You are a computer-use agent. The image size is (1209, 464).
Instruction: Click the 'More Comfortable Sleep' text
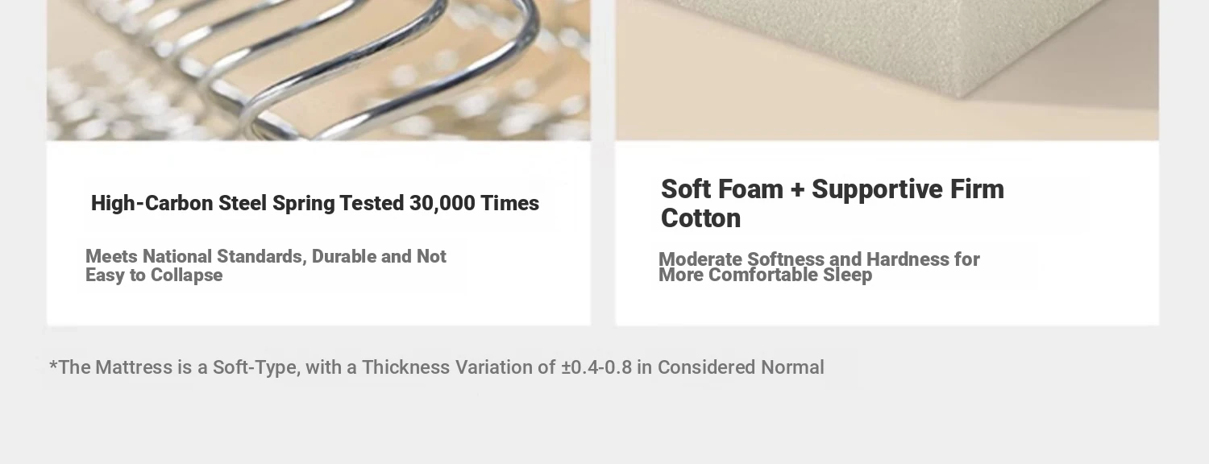pos(765,275)
